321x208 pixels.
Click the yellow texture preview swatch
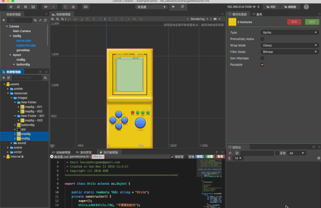tap(232, 22)
